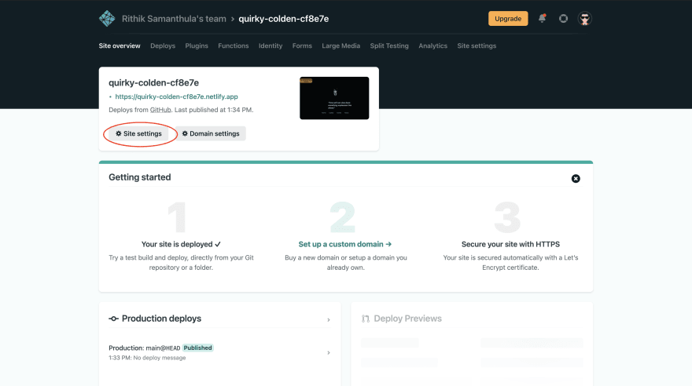
Task: Click the Production deploys heading
Action: [161, 319]
